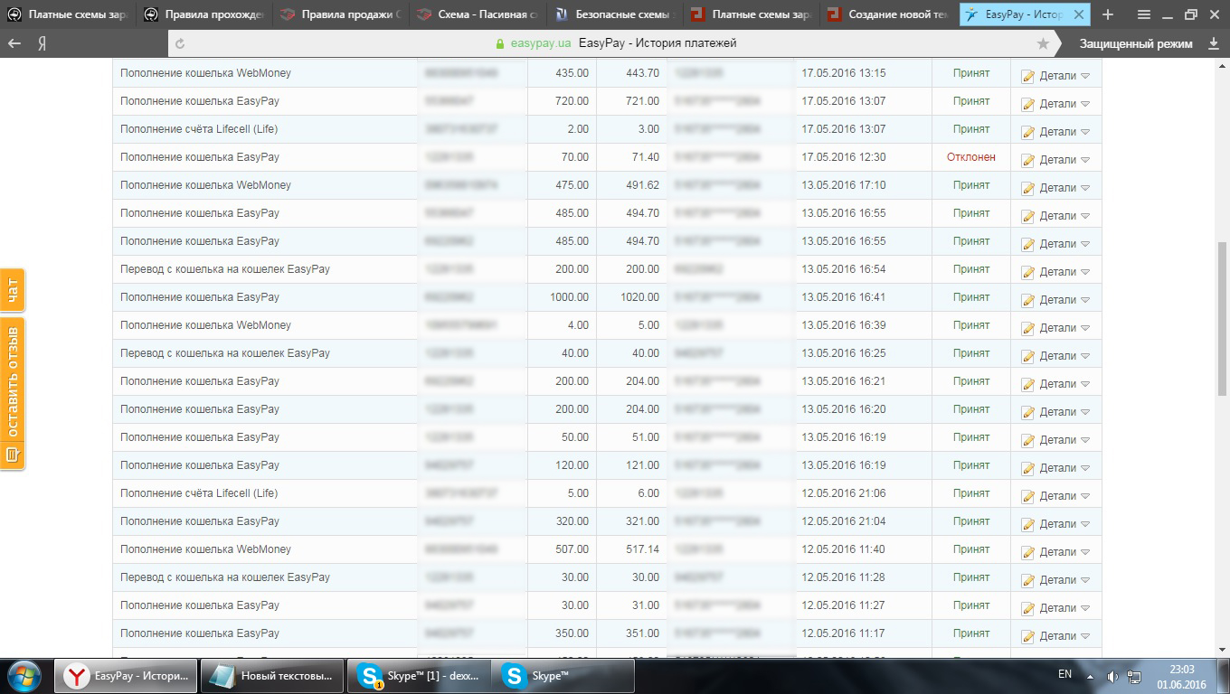
Task: Click the pencil icon for 13.05.2016 16:39 payment
Action: pos(1027,329)
